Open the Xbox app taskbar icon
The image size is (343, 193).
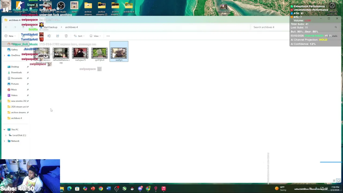pos(124,189)
